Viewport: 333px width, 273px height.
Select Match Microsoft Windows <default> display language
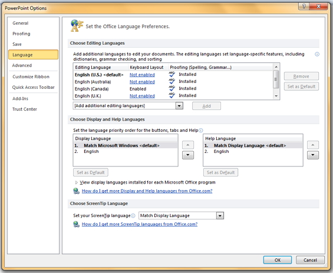(x=126, y=145)
